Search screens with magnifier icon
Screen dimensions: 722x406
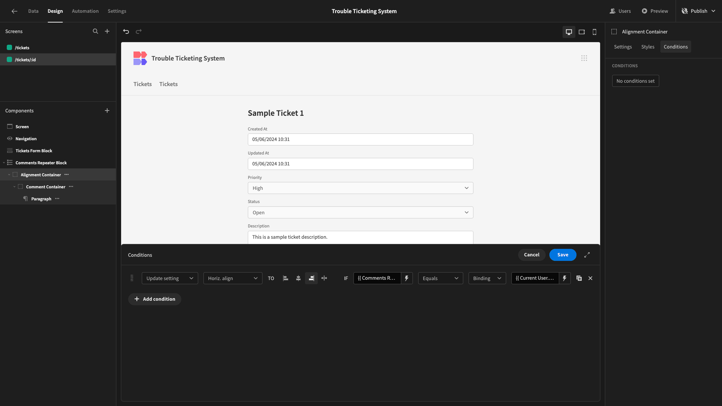click(x=96, y=32)
